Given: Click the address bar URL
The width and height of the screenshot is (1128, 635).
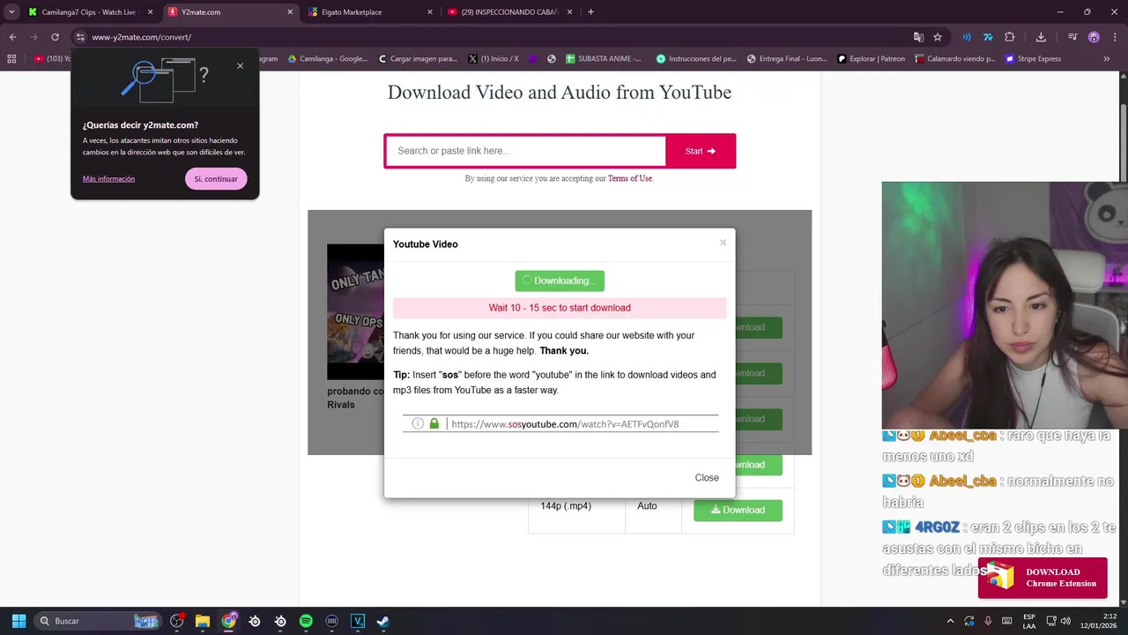Looking at the screenshot, I should click(142, 37).
